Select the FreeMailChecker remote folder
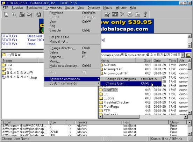The height and width of the screenshot is (142, 193). pyautogui.click(x=114, y=102)
